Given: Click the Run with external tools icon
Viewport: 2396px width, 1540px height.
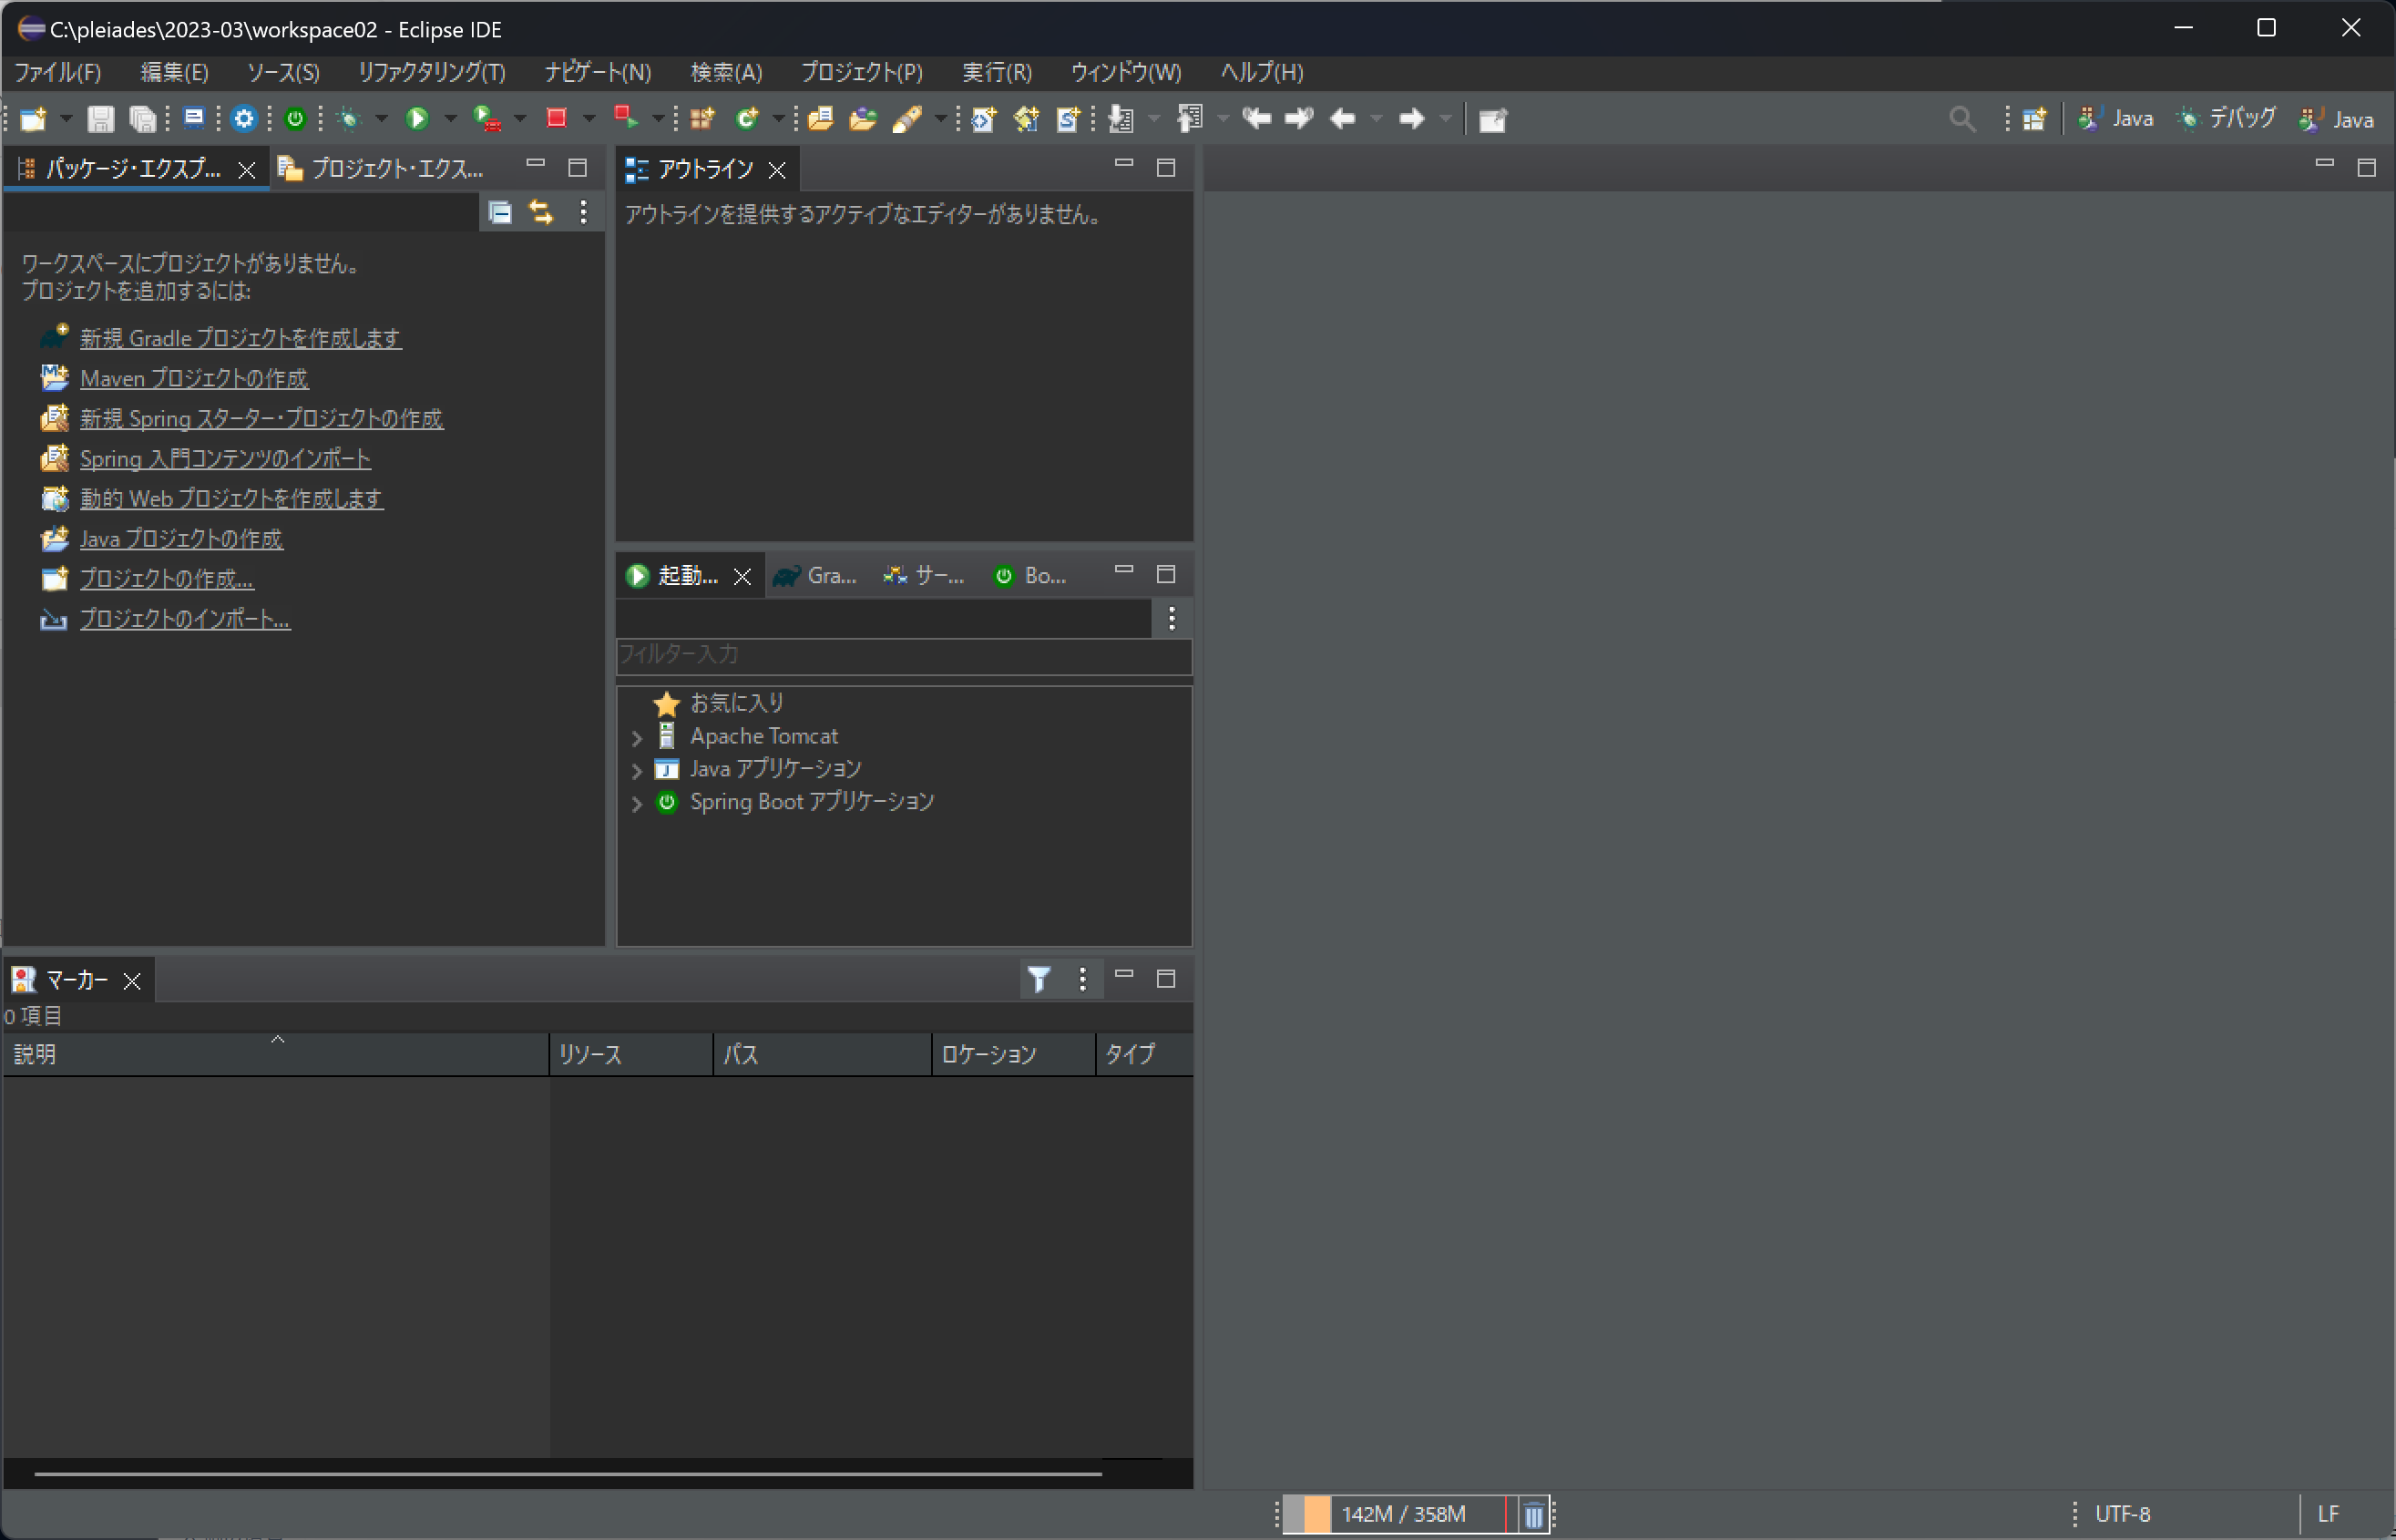Looking at the screenshot, I should 486,119.
